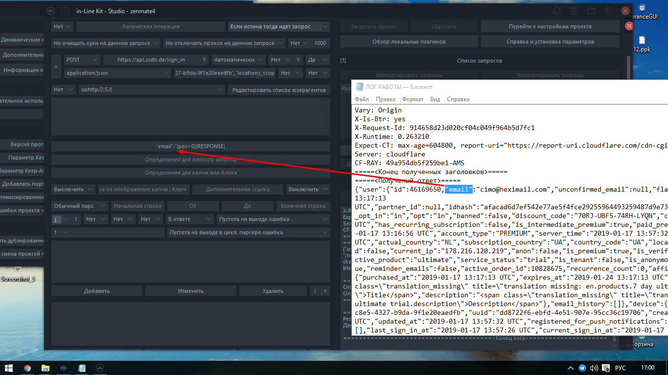Click the РУС language indicator
The width and height of the screenshot is (668, 375).
(x=620, y=368)
